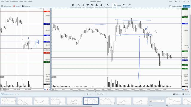Screen dimensions: 191x107
Task: Select the Callout (Сноска) tool
Action: tap(87, 5)
